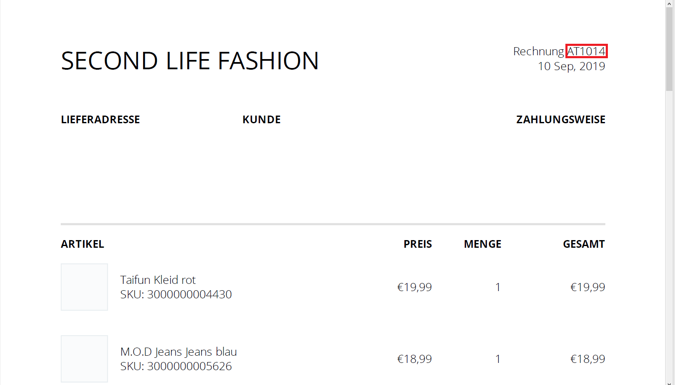Click the vertical scrollbar thumb
The image size is (675, 385).
coord(669,49)
